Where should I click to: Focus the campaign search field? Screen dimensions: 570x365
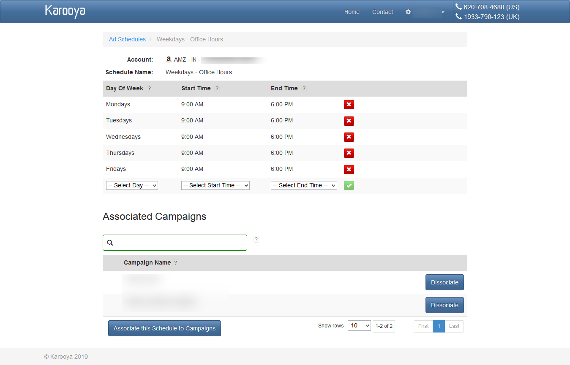click(x=175, y=243)
